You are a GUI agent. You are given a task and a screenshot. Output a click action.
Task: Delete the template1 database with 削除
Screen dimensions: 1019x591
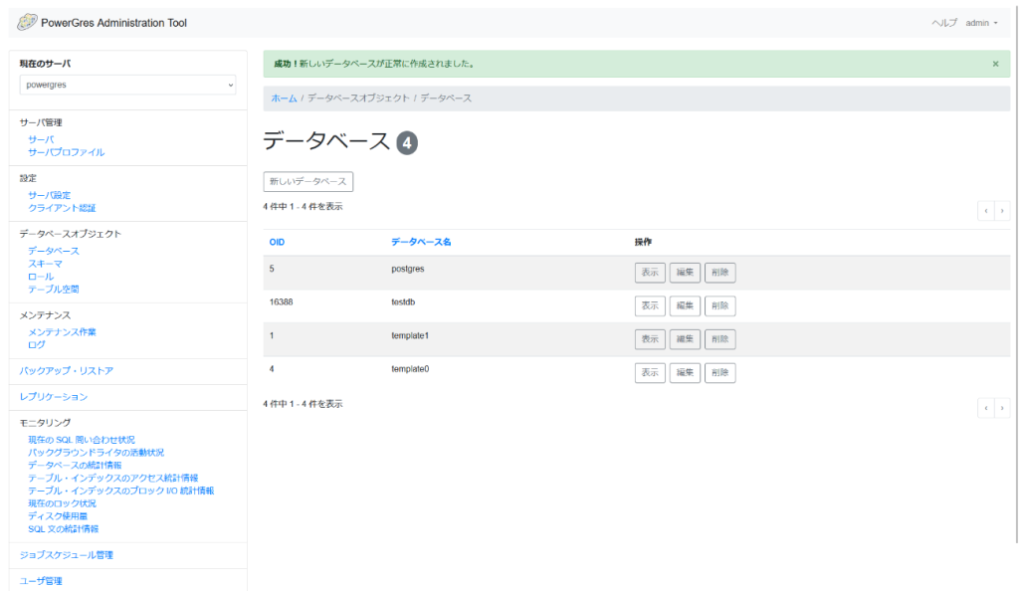(720, 339)
